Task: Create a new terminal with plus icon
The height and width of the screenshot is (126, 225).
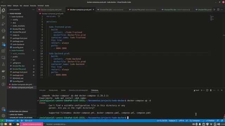Action: click(x=201, y=90)
